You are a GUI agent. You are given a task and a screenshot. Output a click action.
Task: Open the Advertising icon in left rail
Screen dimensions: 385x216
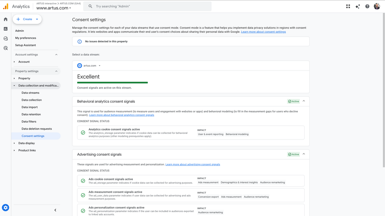tap(5, 48)
